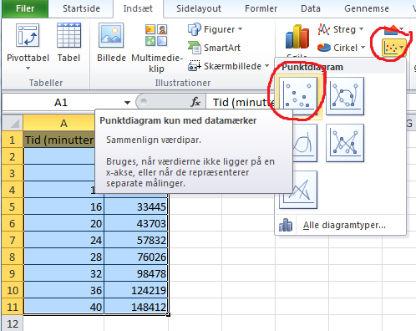
Task: Click the Billede picture icon
Action: pos(111,35)
